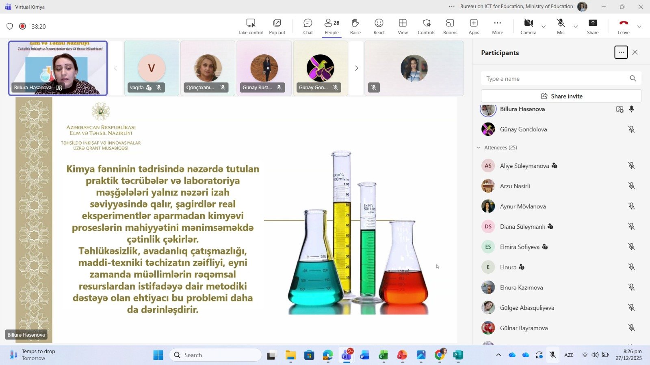This screenshot has height=365, width=650.
Task: Click the Share invite button
Action: [561, 96]
